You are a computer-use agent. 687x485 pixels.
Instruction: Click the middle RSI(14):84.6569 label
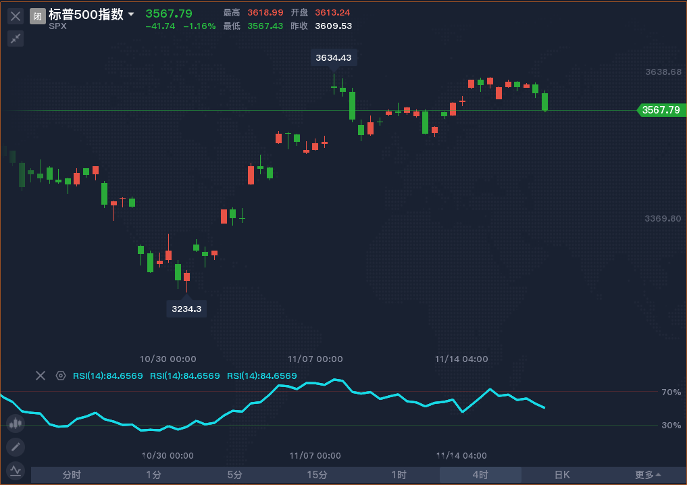[185, 376]
